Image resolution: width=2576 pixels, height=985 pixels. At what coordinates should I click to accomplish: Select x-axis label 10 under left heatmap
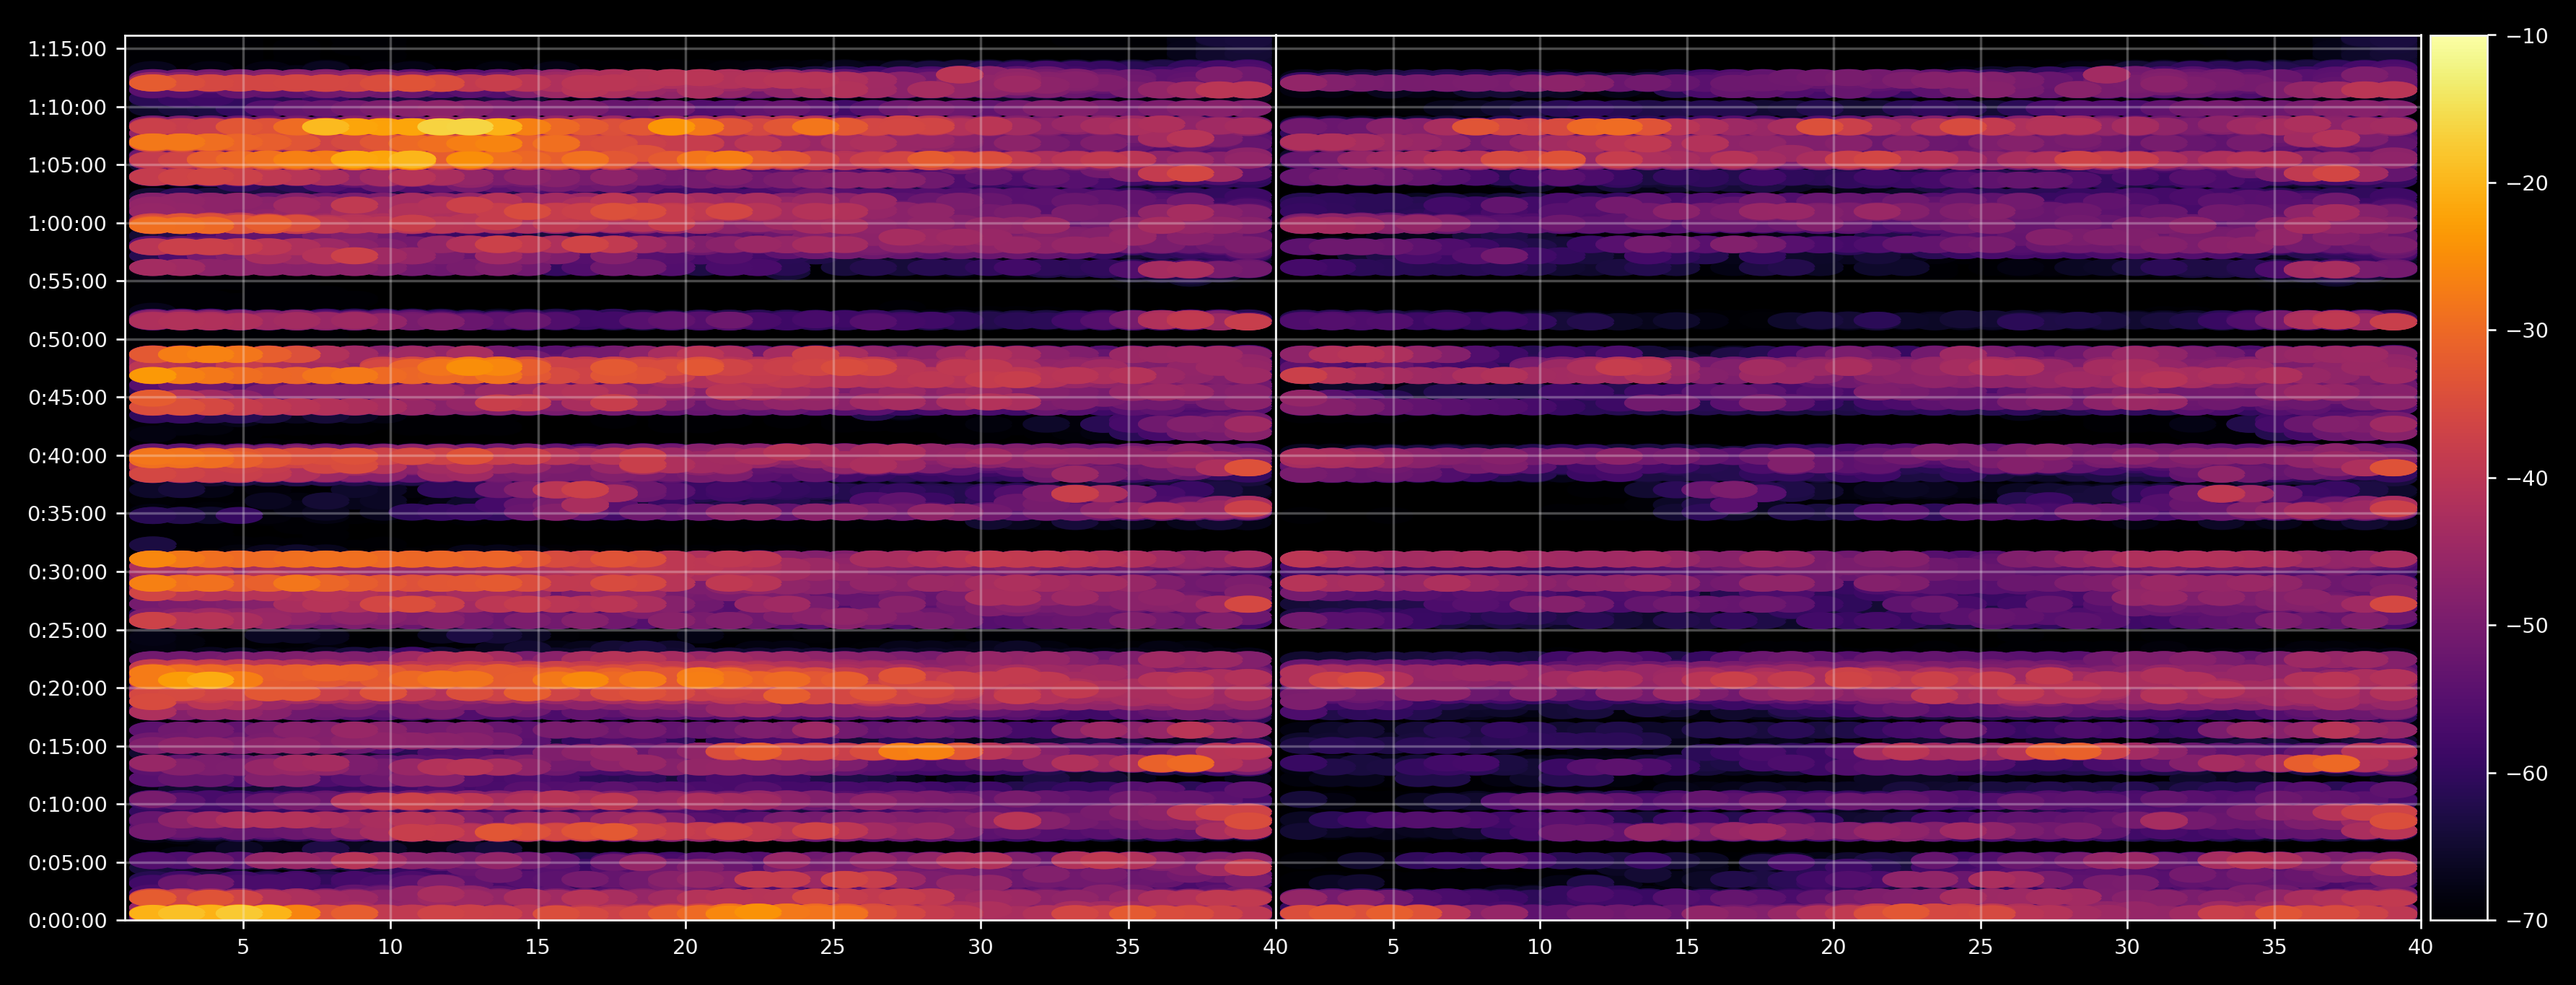(x=390, y=946)
